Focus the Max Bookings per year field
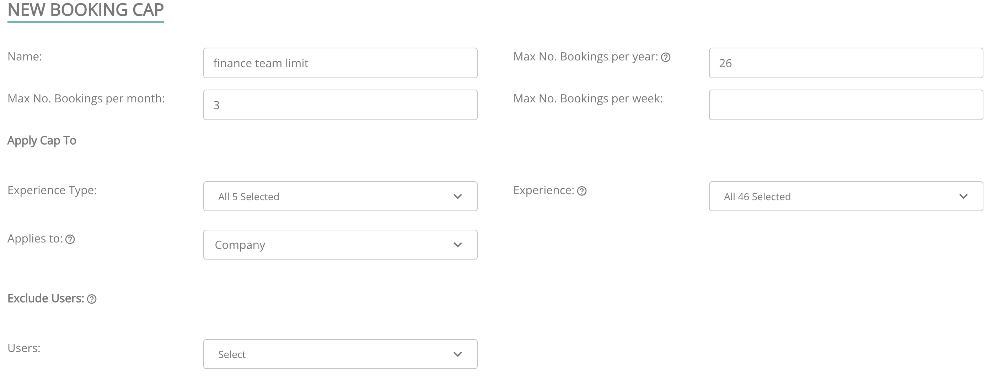The image size is (993, 379). click(846, 63)
